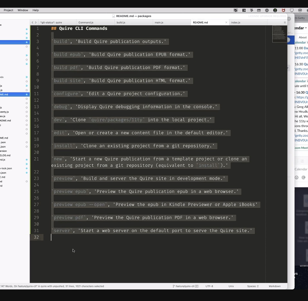Open nd.js in the sidebar
Viewport: 308px width, 301px height.
tap(3, 159)
